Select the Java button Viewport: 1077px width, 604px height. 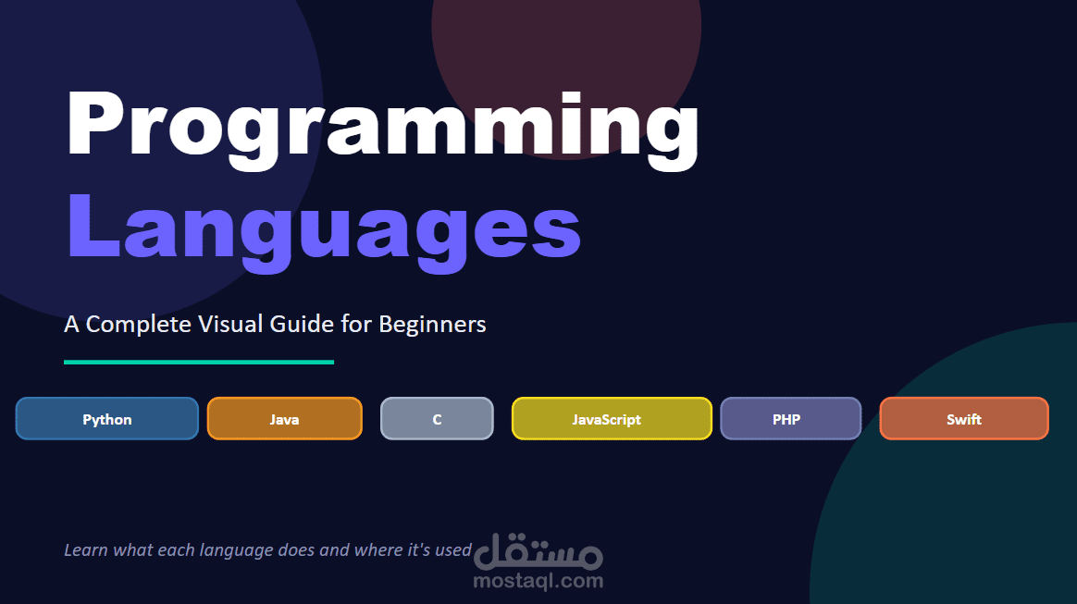[284, 419]
